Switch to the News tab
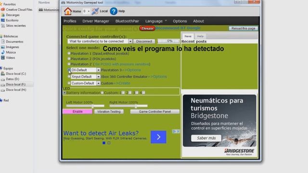The height and width of the screenshot is (173, 308). pos(188,37)
